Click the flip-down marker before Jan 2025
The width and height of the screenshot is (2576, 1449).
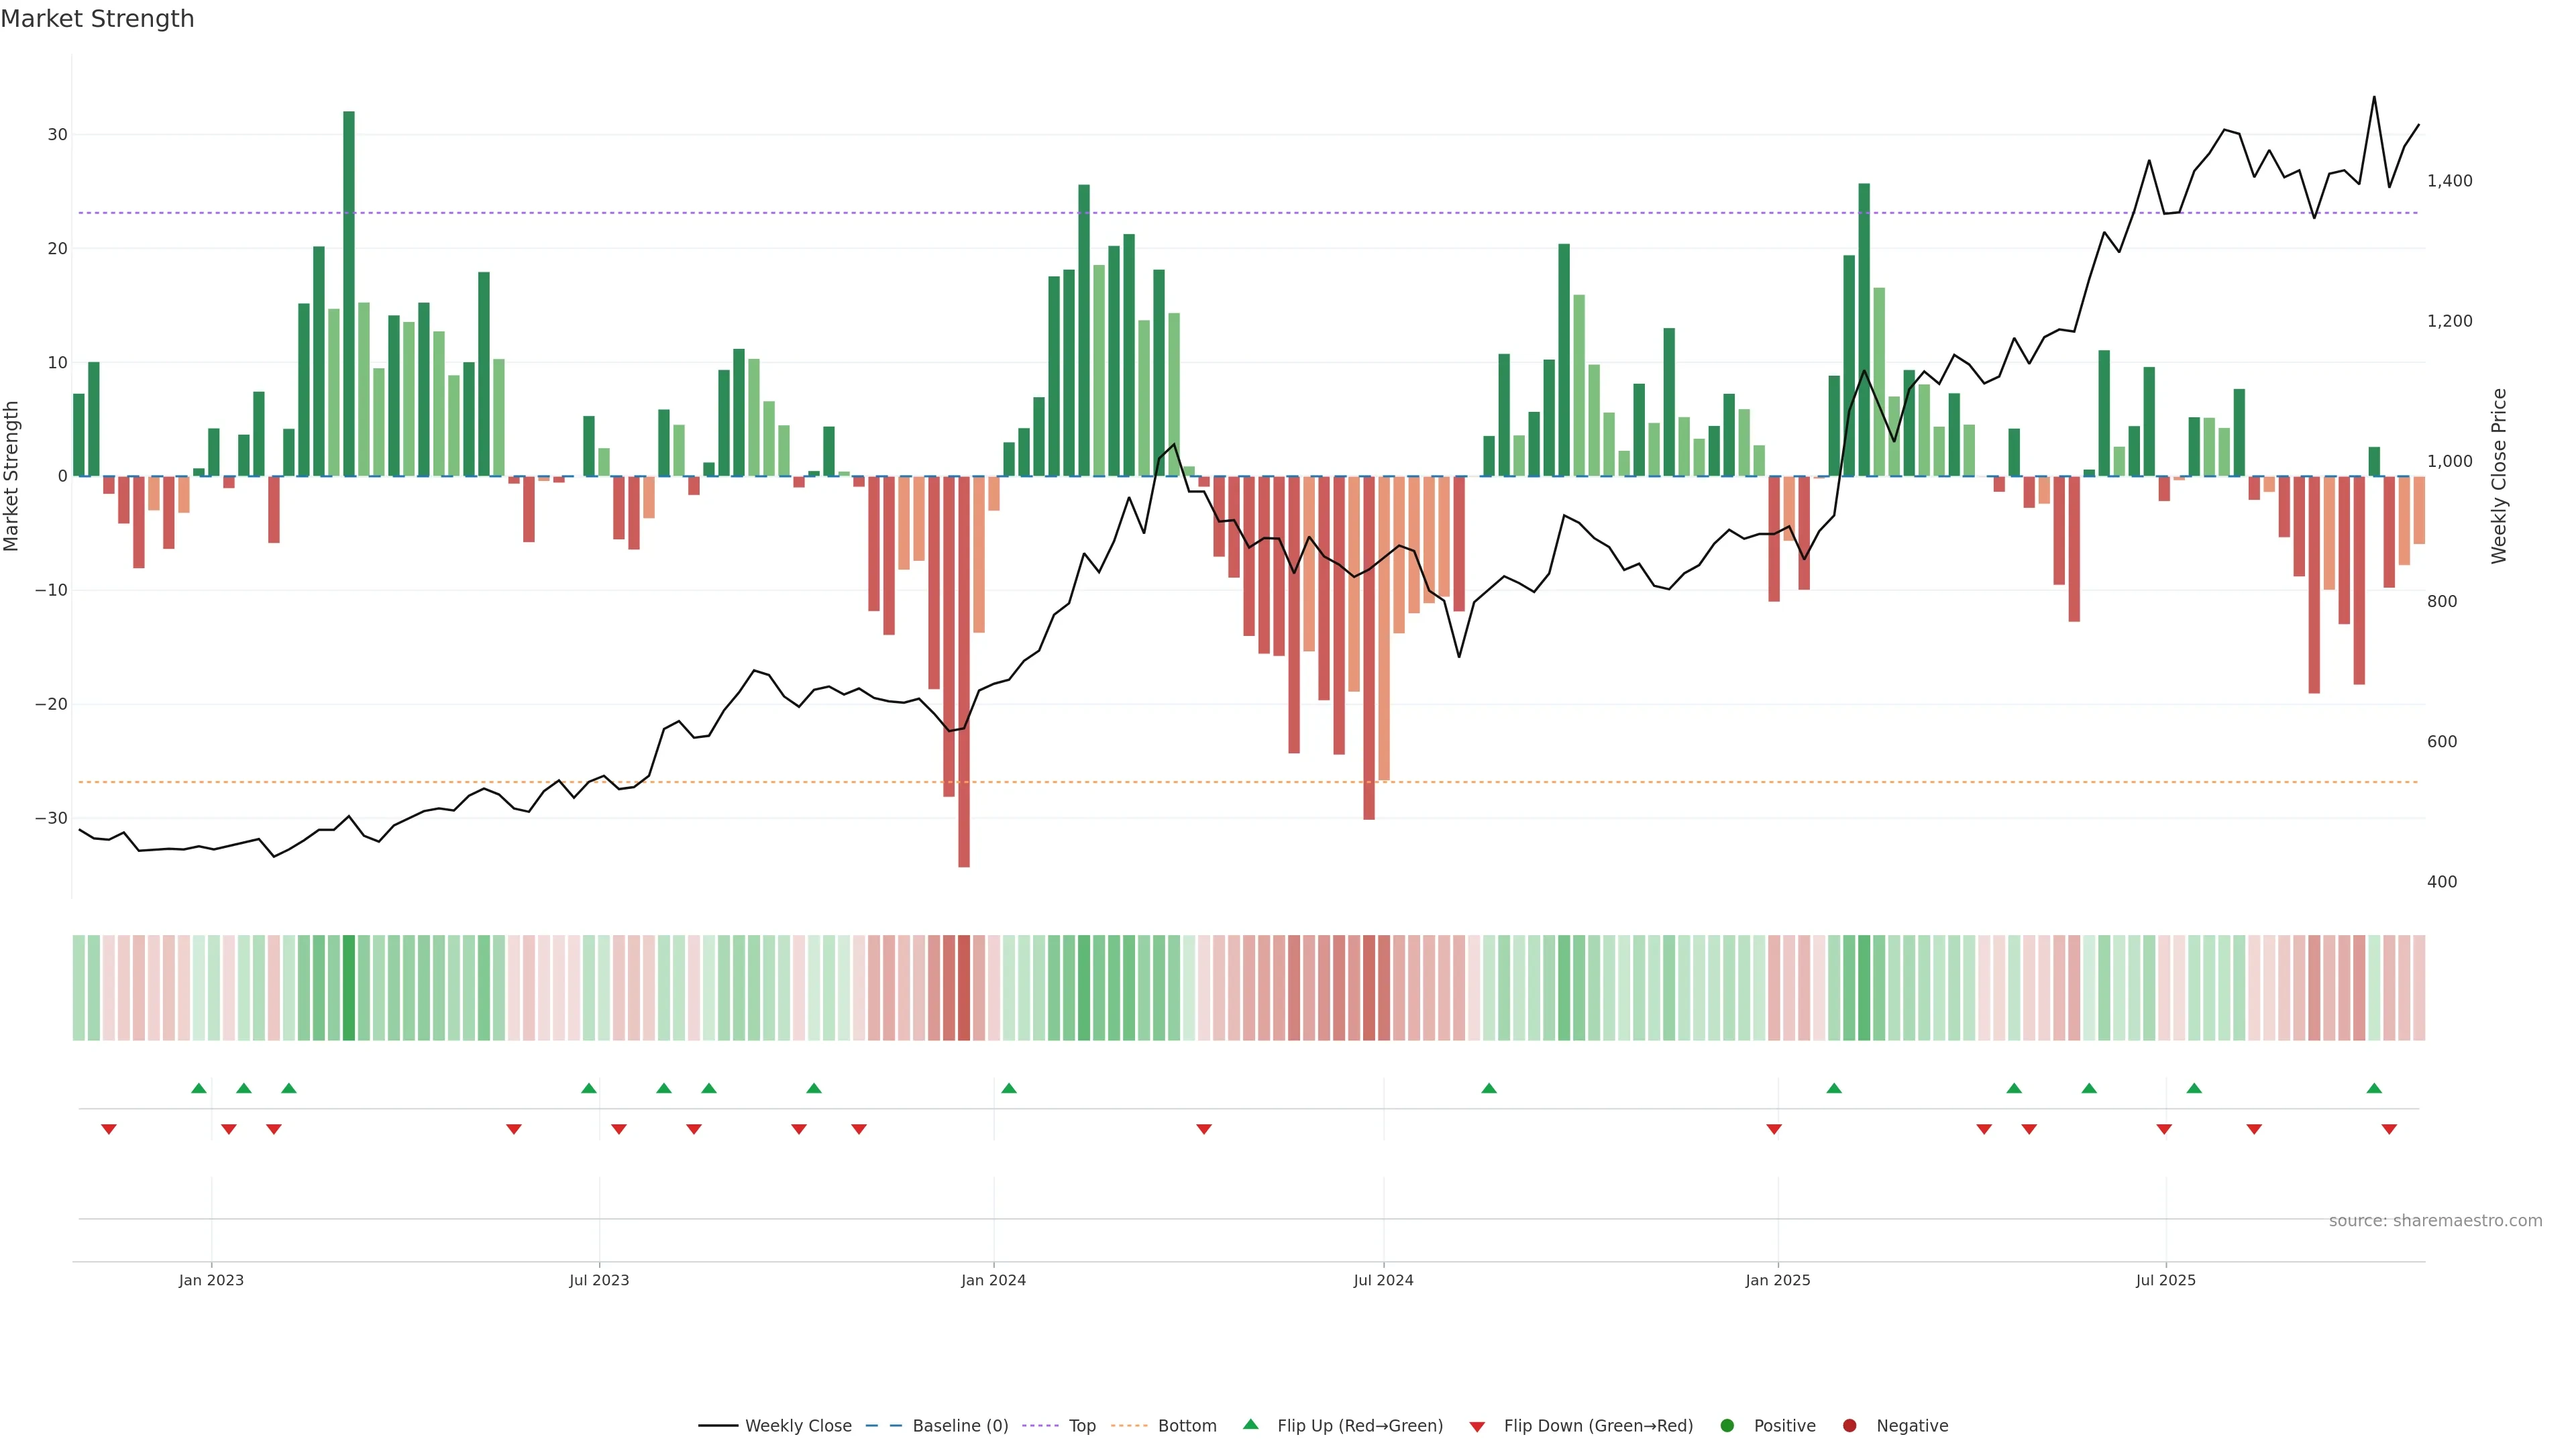tap(1774, 1129)
